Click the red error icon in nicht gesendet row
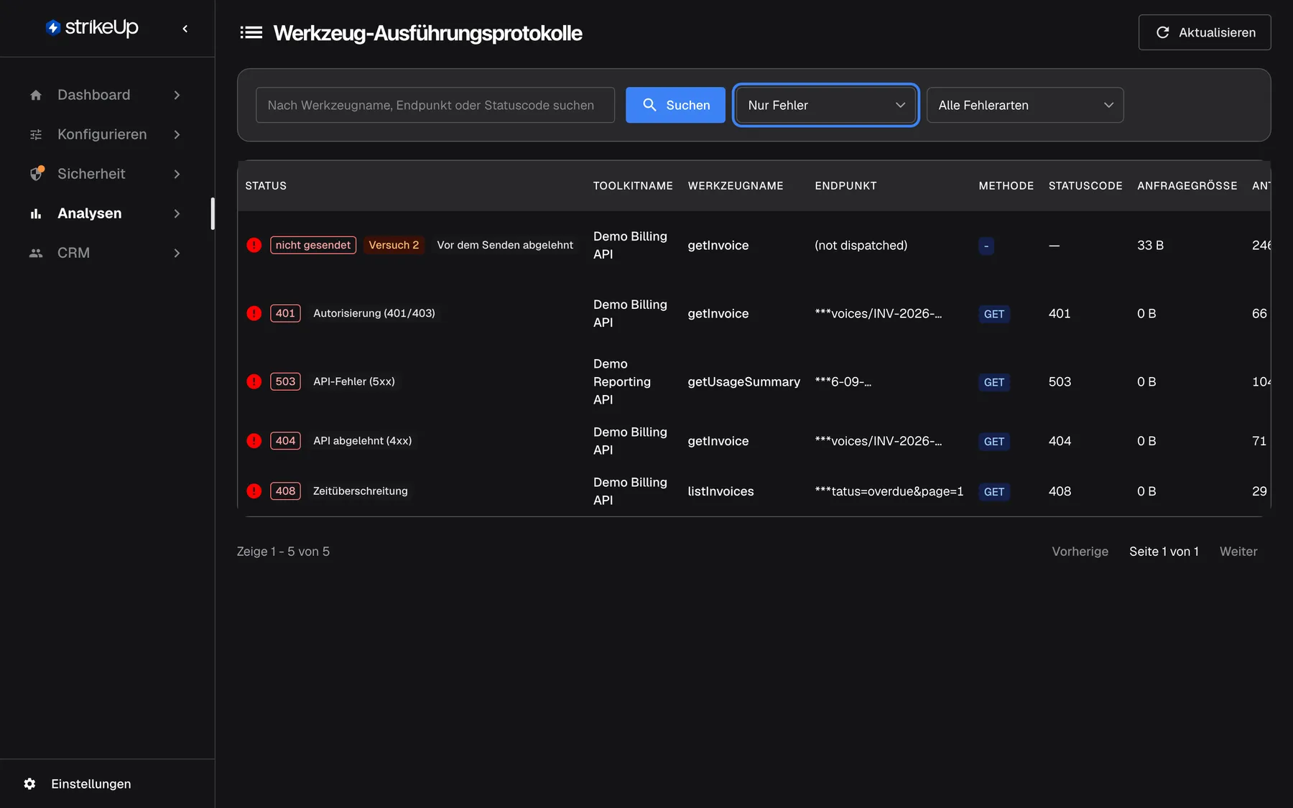1293x808 pixels. pos(254,245)
